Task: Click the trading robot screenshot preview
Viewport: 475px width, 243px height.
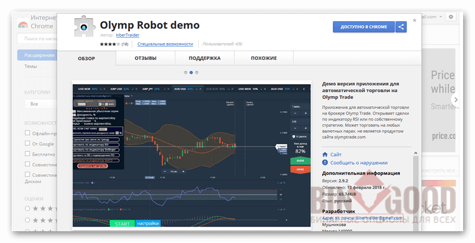Action: (x=191, y=155)
